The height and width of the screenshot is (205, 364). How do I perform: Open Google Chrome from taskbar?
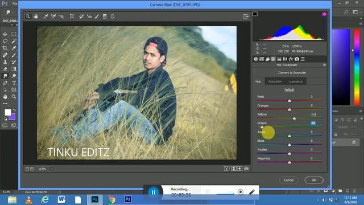click(x=111, y=200)
